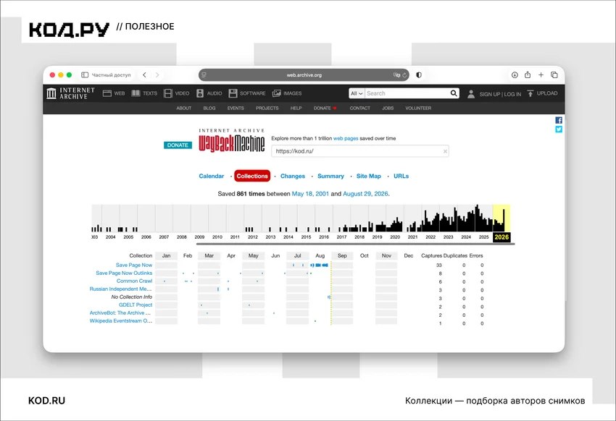Screen dimensions: 616x421
Task: Toggle Safari sidebar icon
Action: pos(85,75)
